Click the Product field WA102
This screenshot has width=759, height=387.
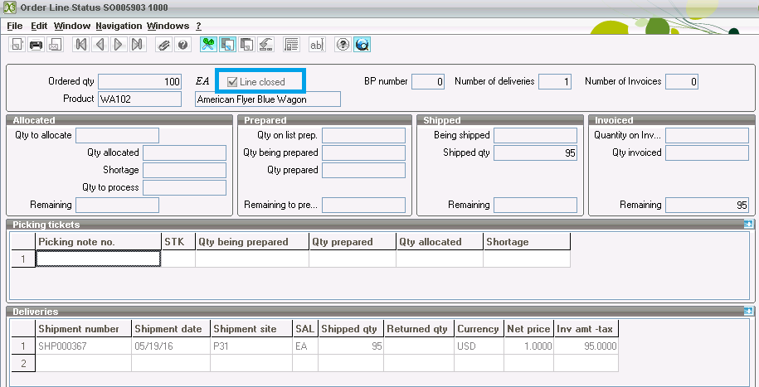pos(140,99)
